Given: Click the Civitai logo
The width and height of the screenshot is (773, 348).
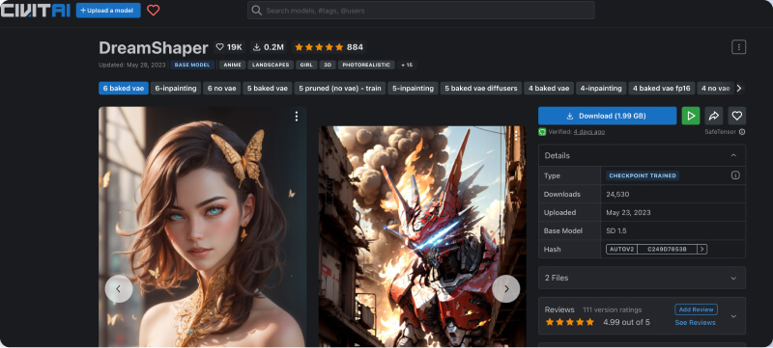Looking at the screenshot, I should pos(36,11).
